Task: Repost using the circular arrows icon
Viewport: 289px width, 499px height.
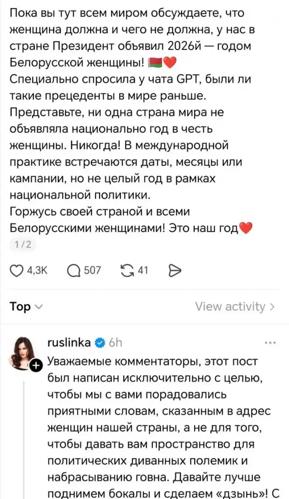Action: pos(128,271)
